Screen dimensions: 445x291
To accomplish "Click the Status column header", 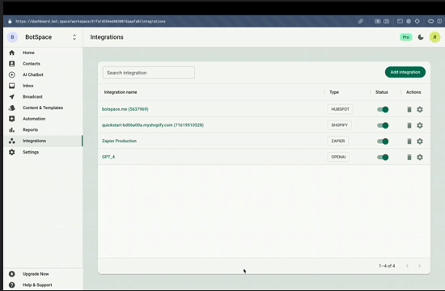I will (381, 92).
